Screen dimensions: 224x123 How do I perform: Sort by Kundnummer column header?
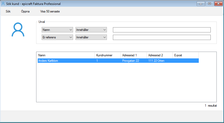[107, 55]
